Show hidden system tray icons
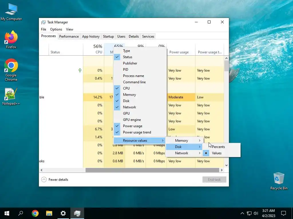Image resolution: width=293 pixels, height=219 pixels. [x=242, y=213]
